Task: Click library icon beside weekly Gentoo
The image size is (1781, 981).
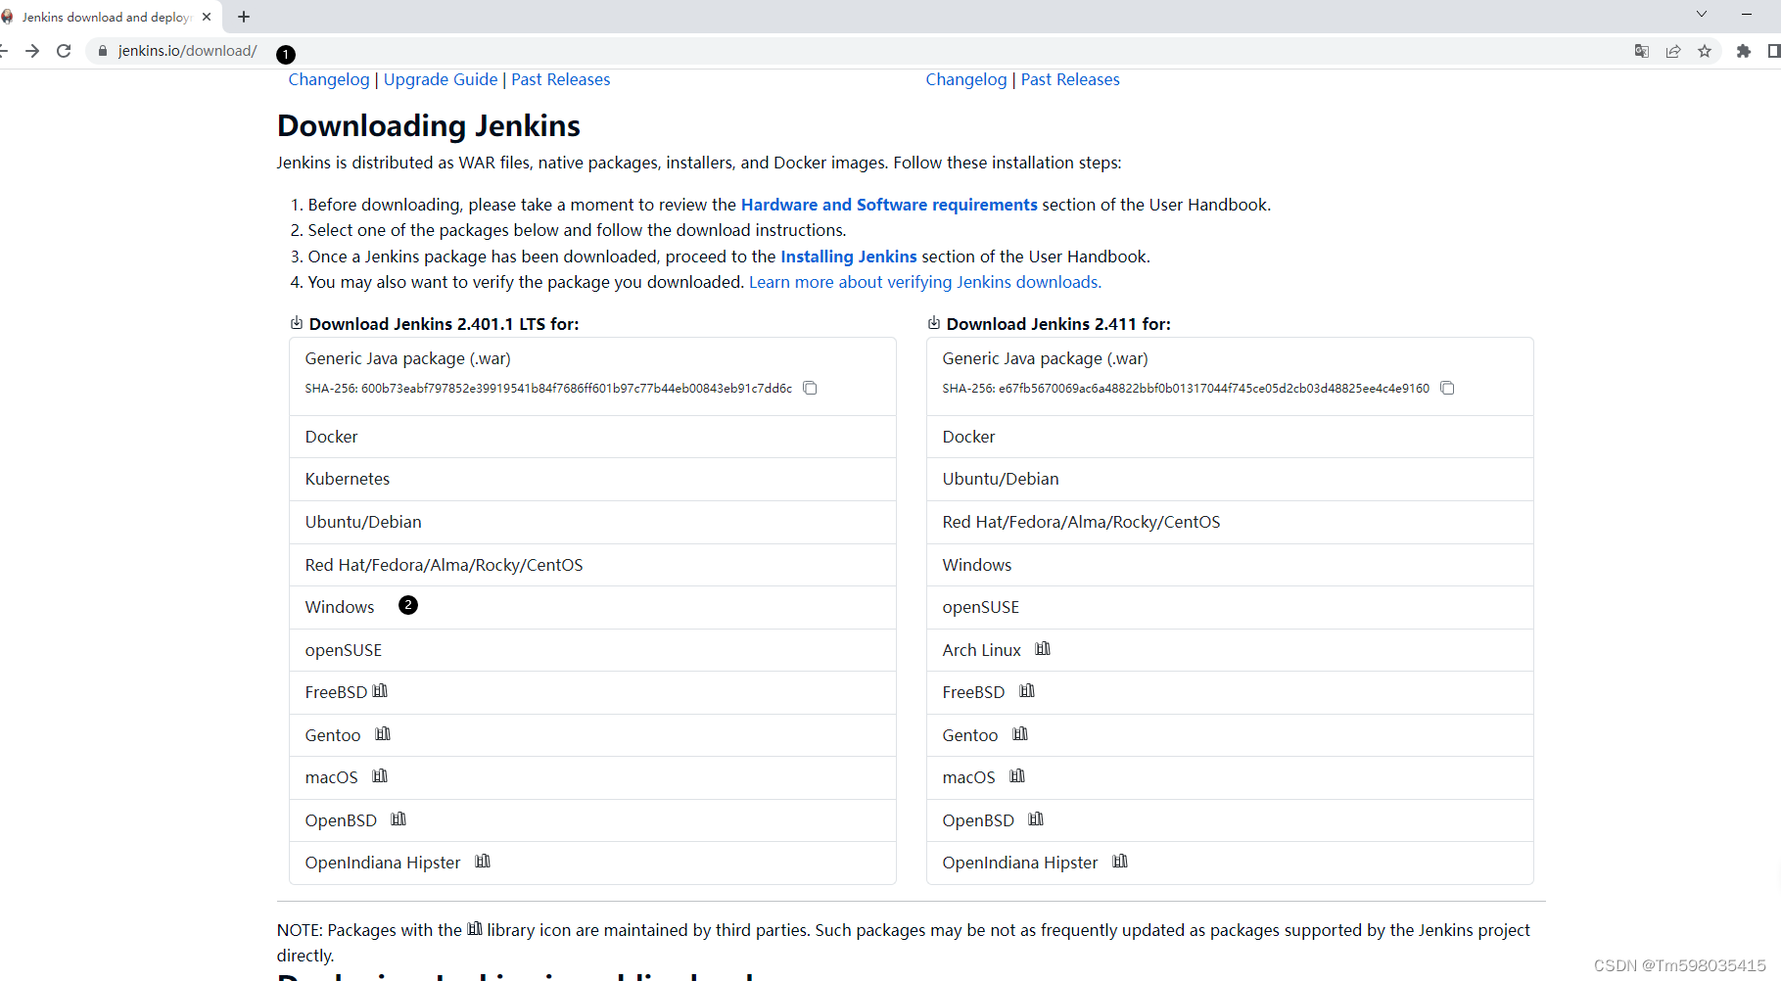Action: pos(1020,734)
